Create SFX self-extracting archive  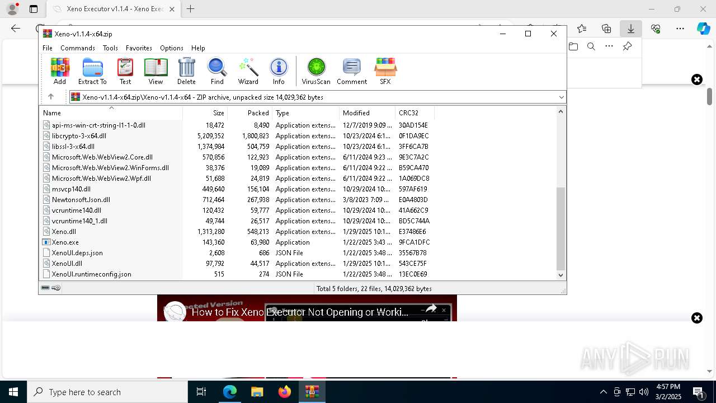click(x=385, y=71)
